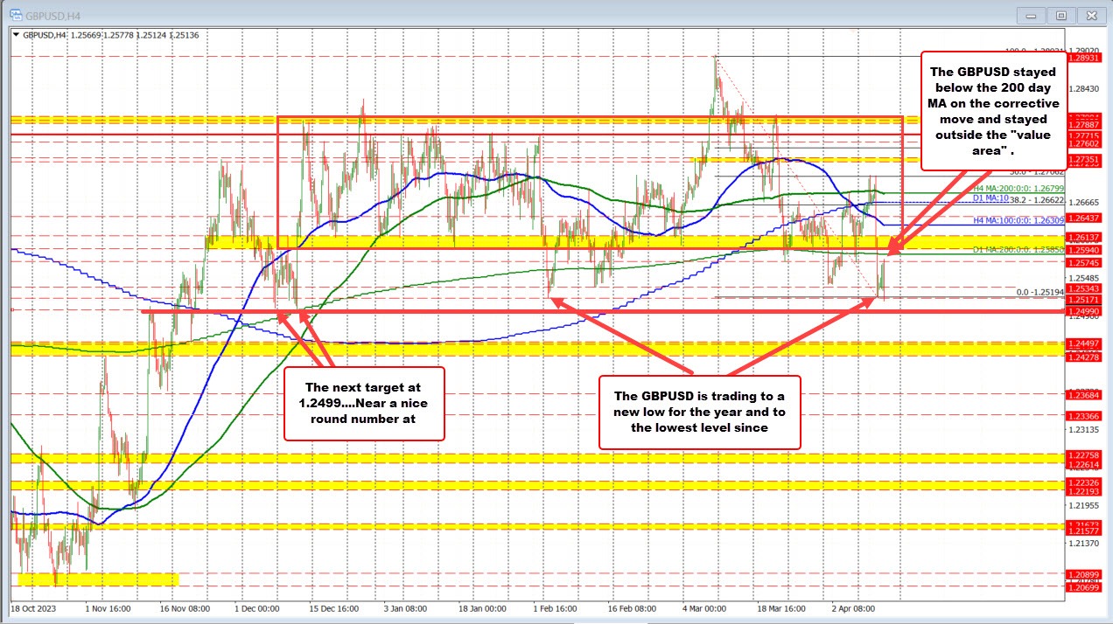Screen dimensions: 1113x624
Task: Select the highlighted 1.24990 target price label
Action: coord(1085,310)
